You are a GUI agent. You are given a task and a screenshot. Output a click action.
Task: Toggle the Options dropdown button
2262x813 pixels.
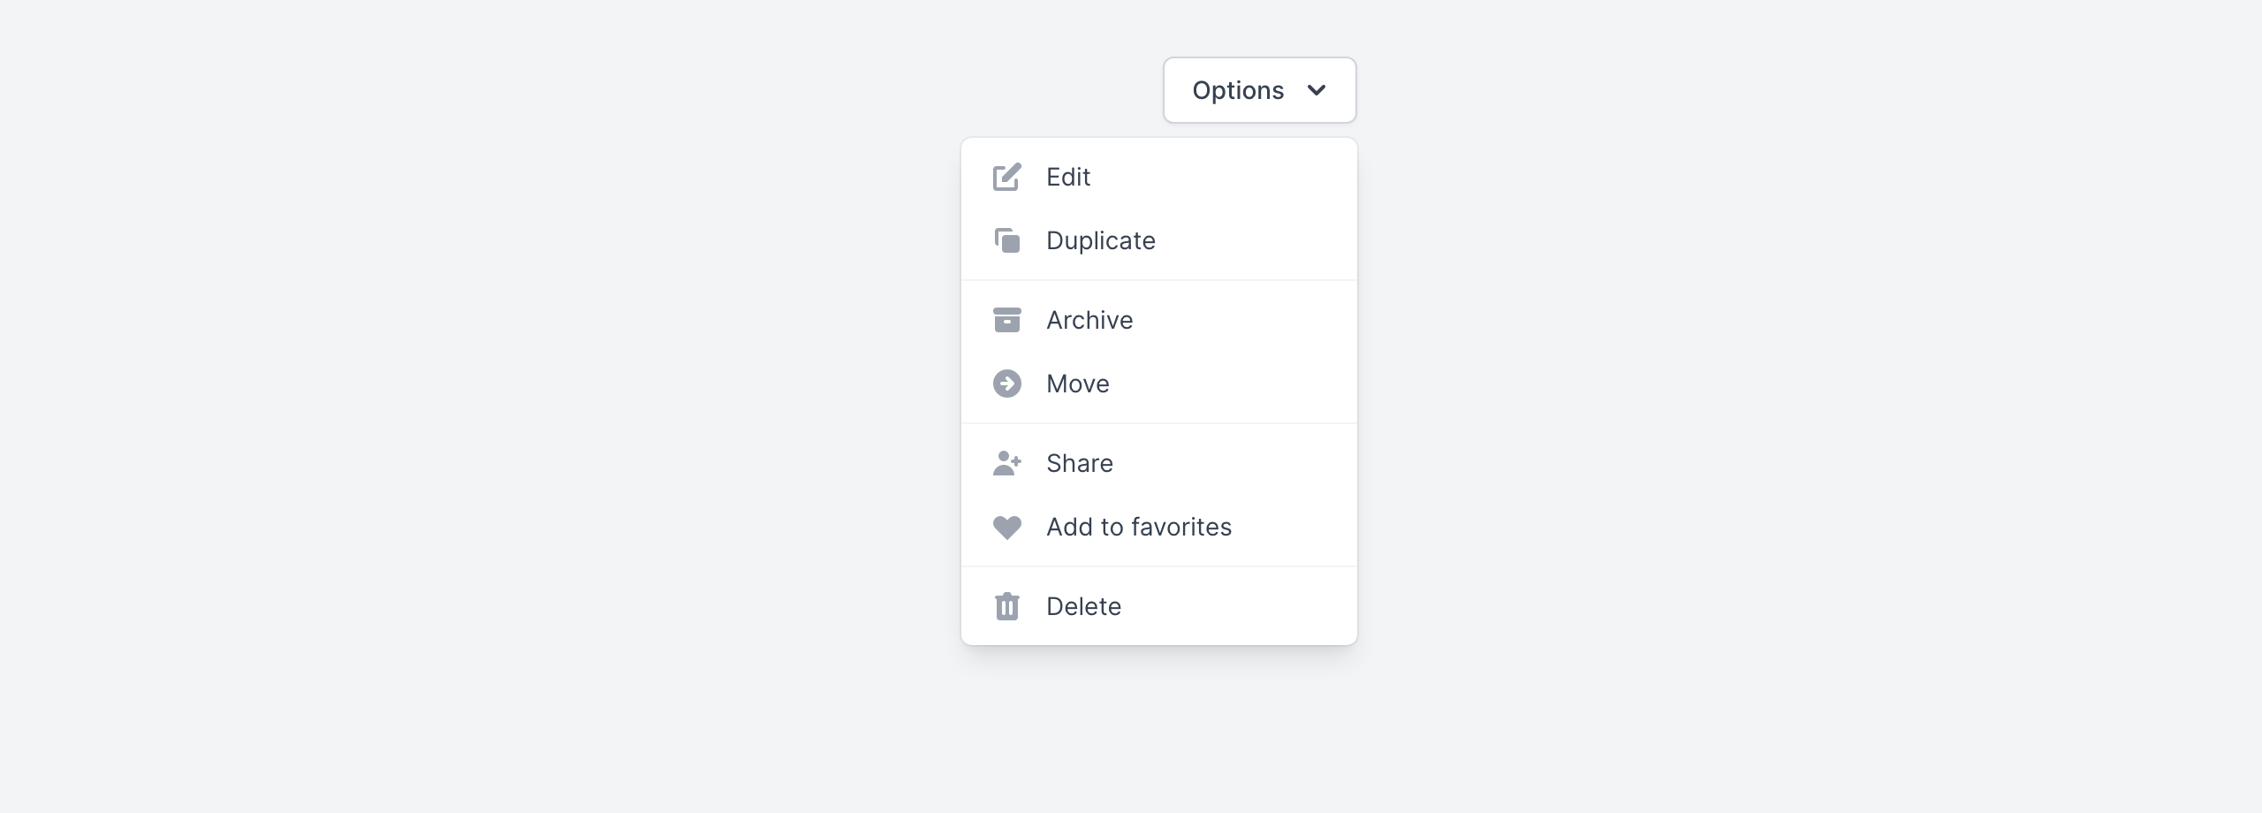(1259, 90)
